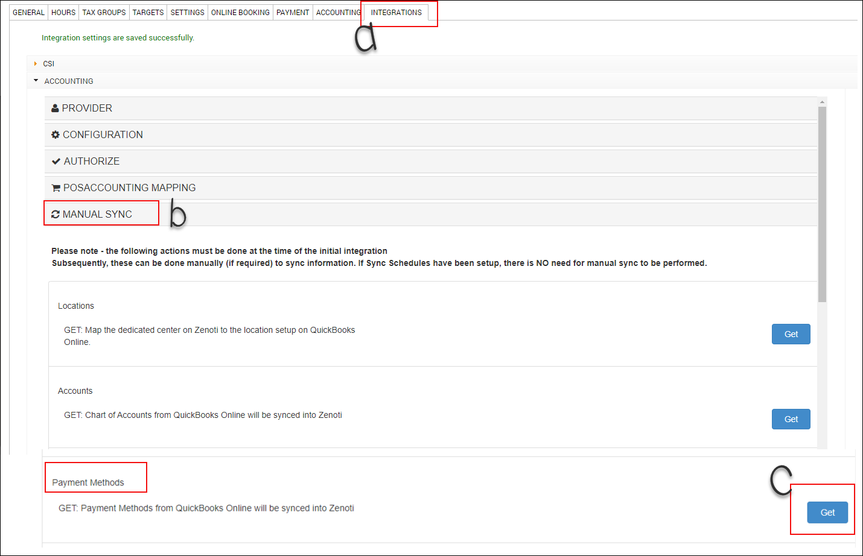Click the AUTHORIZE checkmark icon

click(x=56, y=161)
